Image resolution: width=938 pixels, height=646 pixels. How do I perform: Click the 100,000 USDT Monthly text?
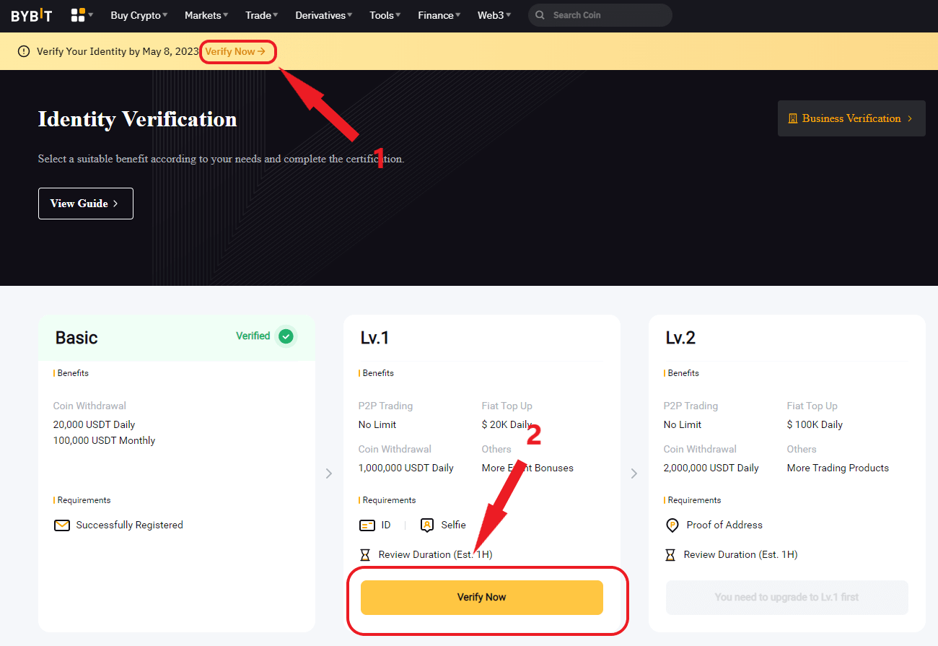[x=104, y=441]
